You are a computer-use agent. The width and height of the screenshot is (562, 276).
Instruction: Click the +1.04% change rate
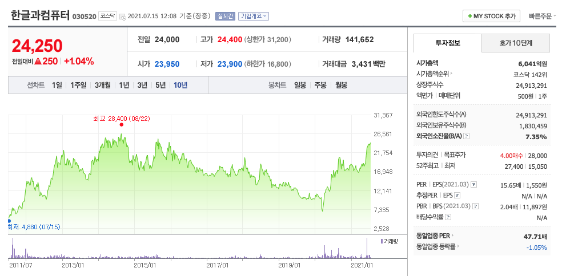(x=79, y=61)
